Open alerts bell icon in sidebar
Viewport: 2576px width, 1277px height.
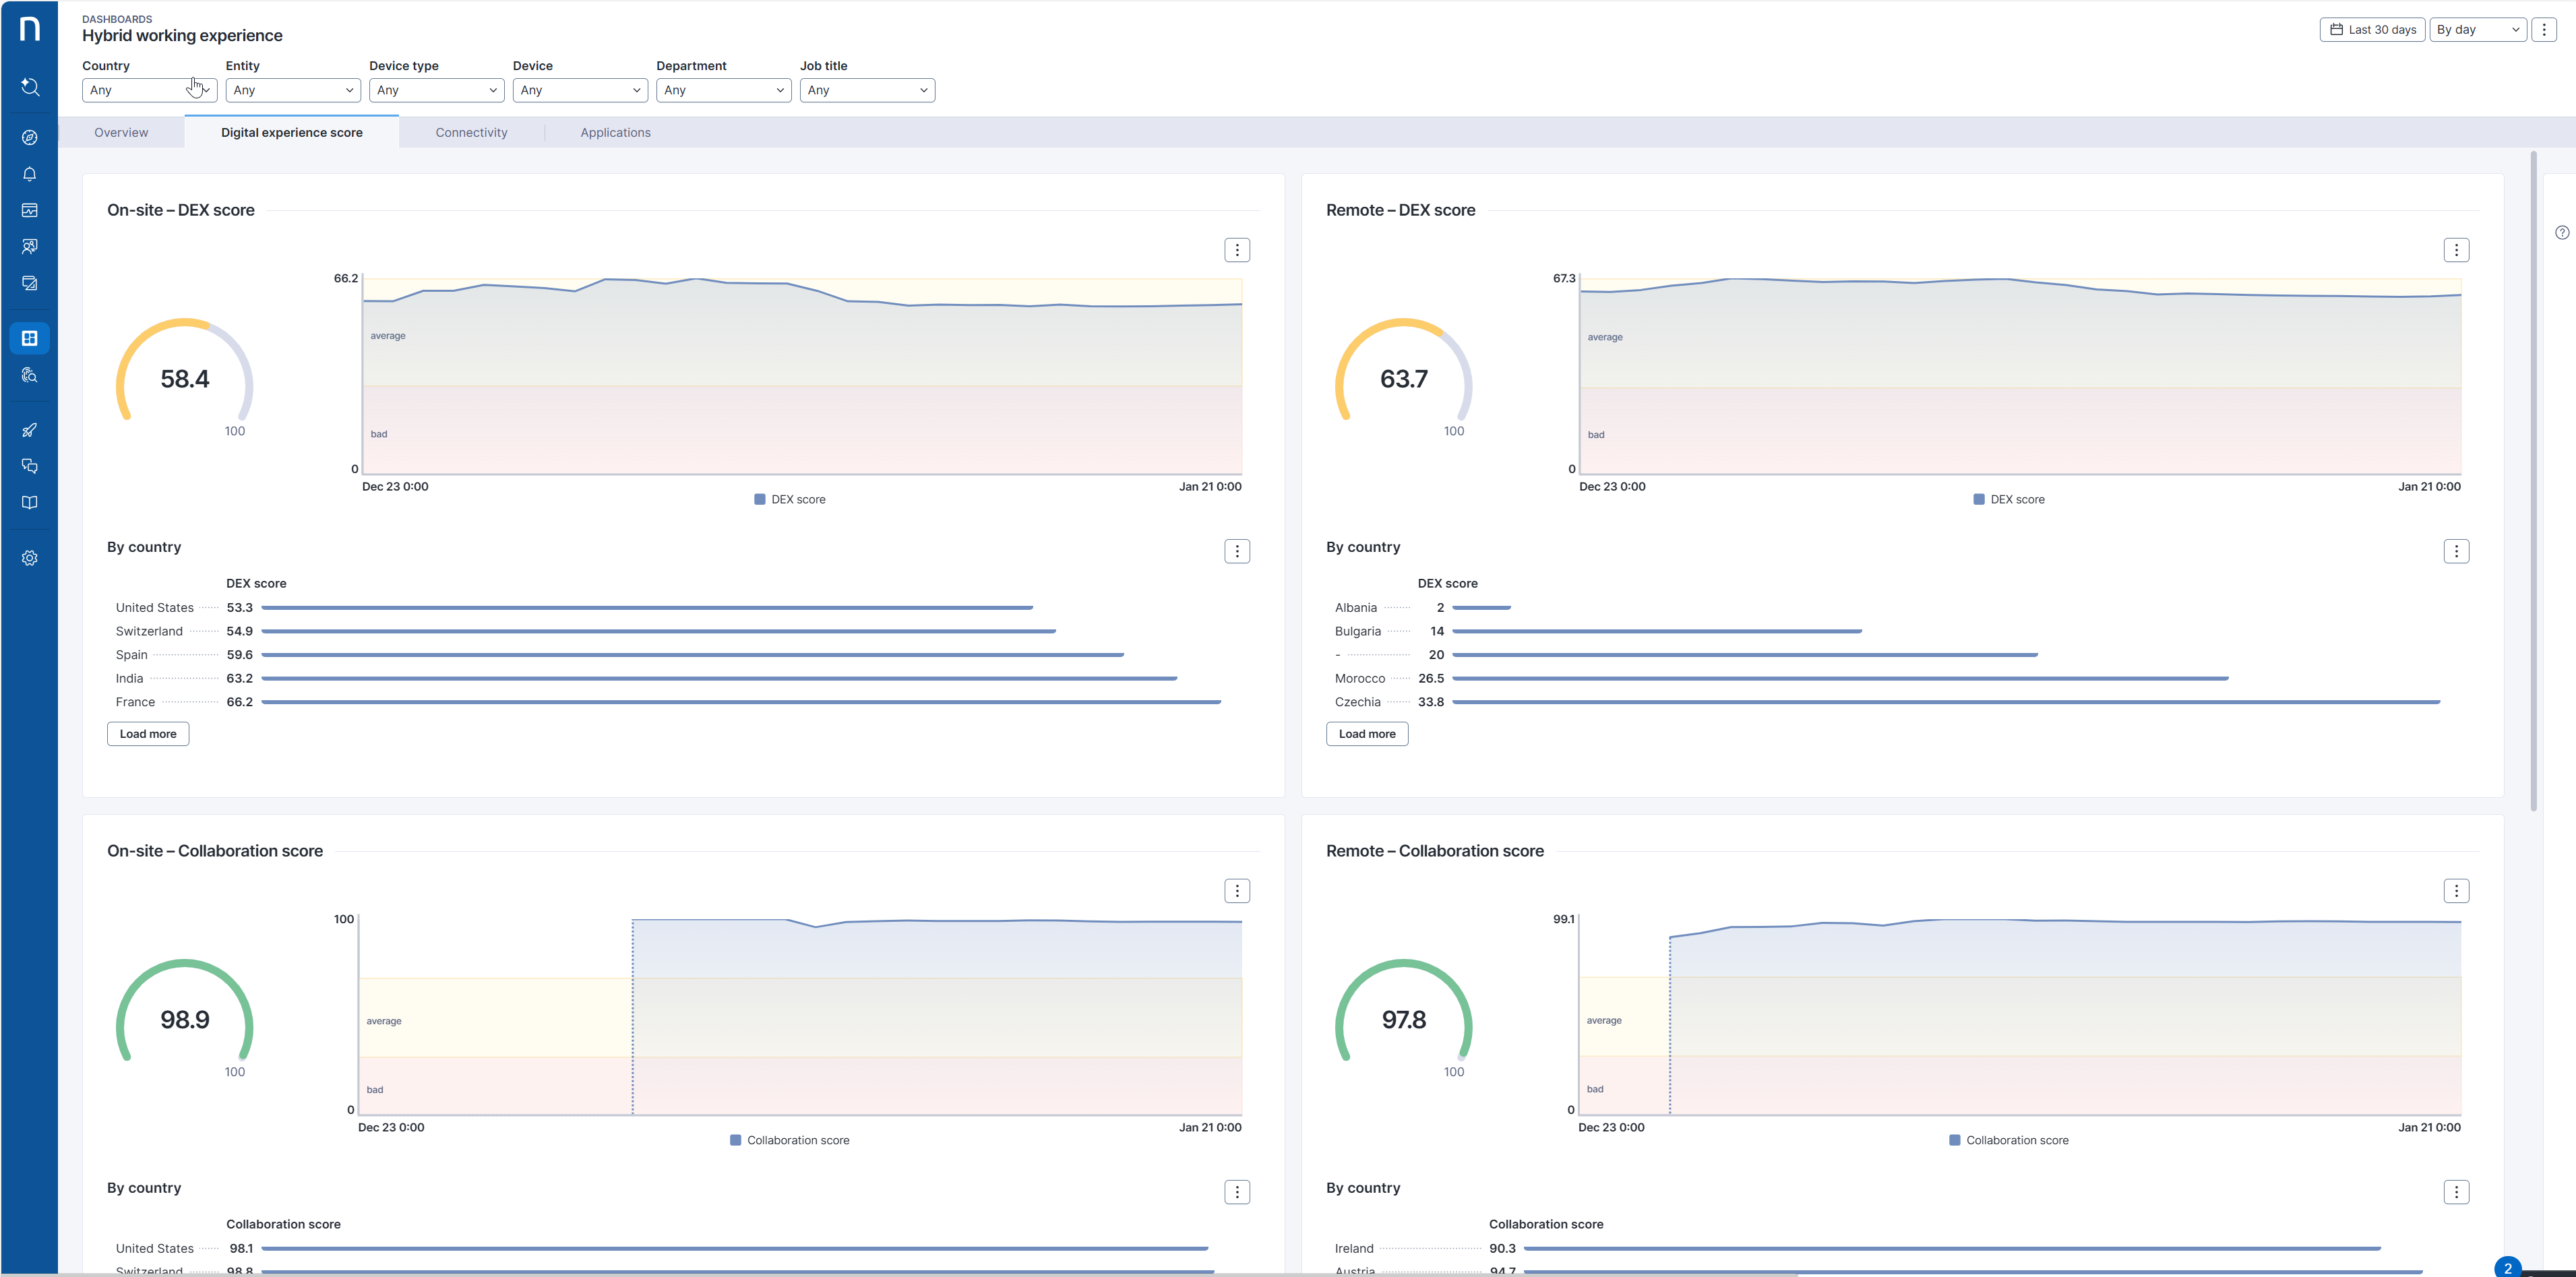[x=30, y=174]
